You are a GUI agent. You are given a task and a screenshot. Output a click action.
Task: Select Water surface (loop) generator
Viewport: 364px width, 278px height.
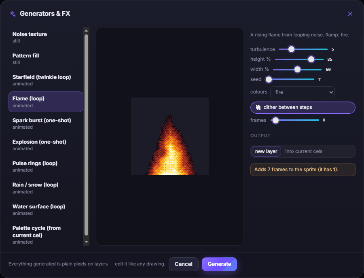point(46,210)
